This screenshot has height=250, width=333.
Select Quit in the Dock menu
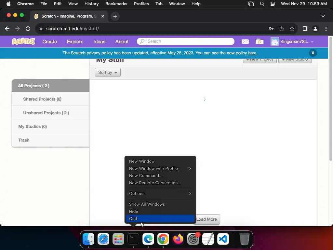click(x=160, y=218)
